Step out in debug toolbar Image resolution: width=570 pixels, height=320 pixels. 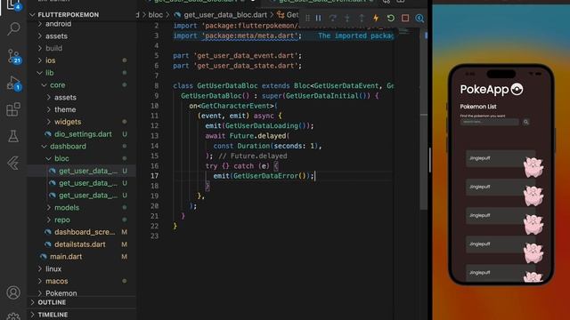(362, 18)
